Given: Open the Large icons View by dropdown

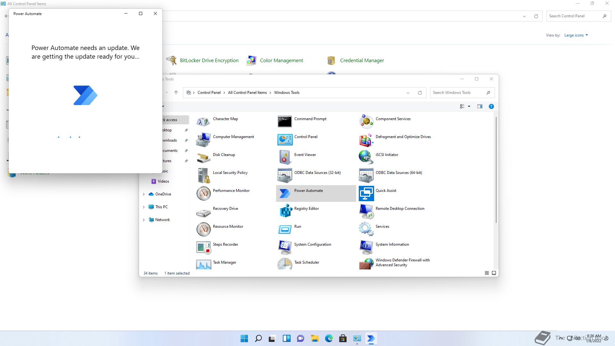Looking at the screenshot, I should click(x=576, y=35).
